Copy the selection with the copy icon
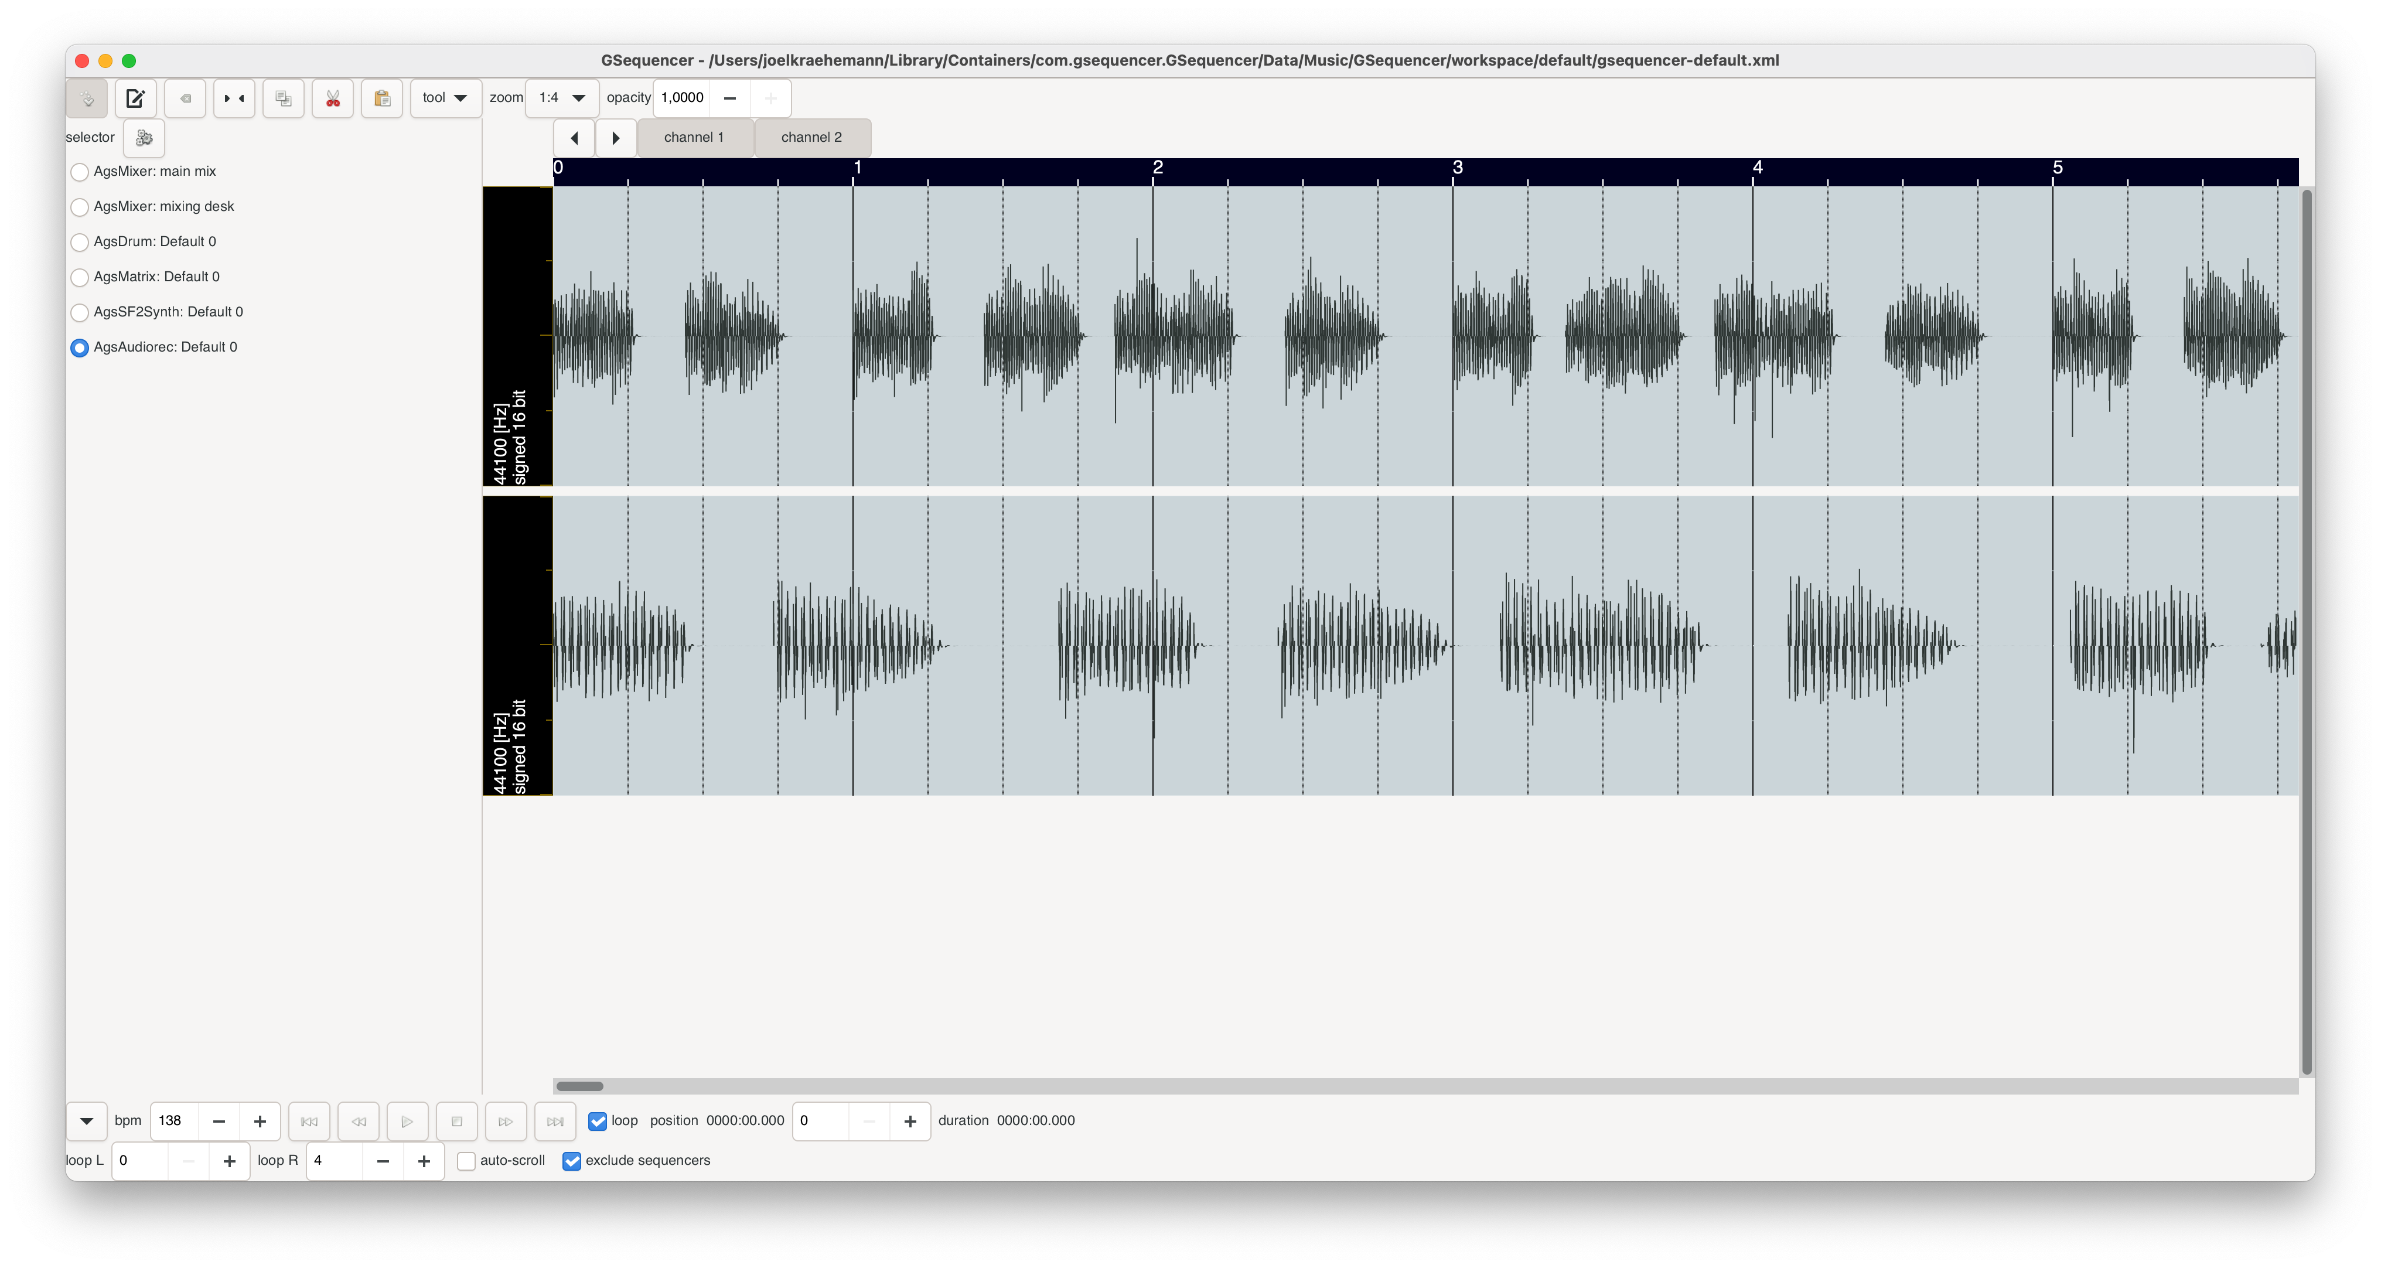Image resolution: width=2381 pixels, height=1268 pixels. [283, 98]
